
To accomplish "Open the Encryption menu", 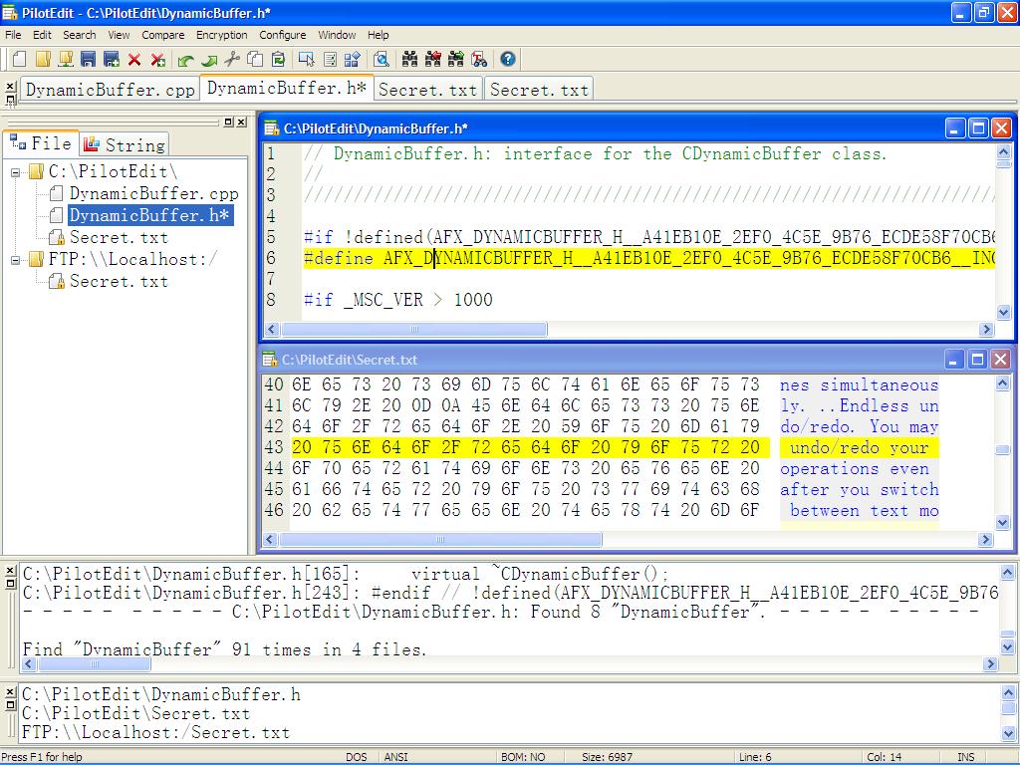I will coord(221,35).
